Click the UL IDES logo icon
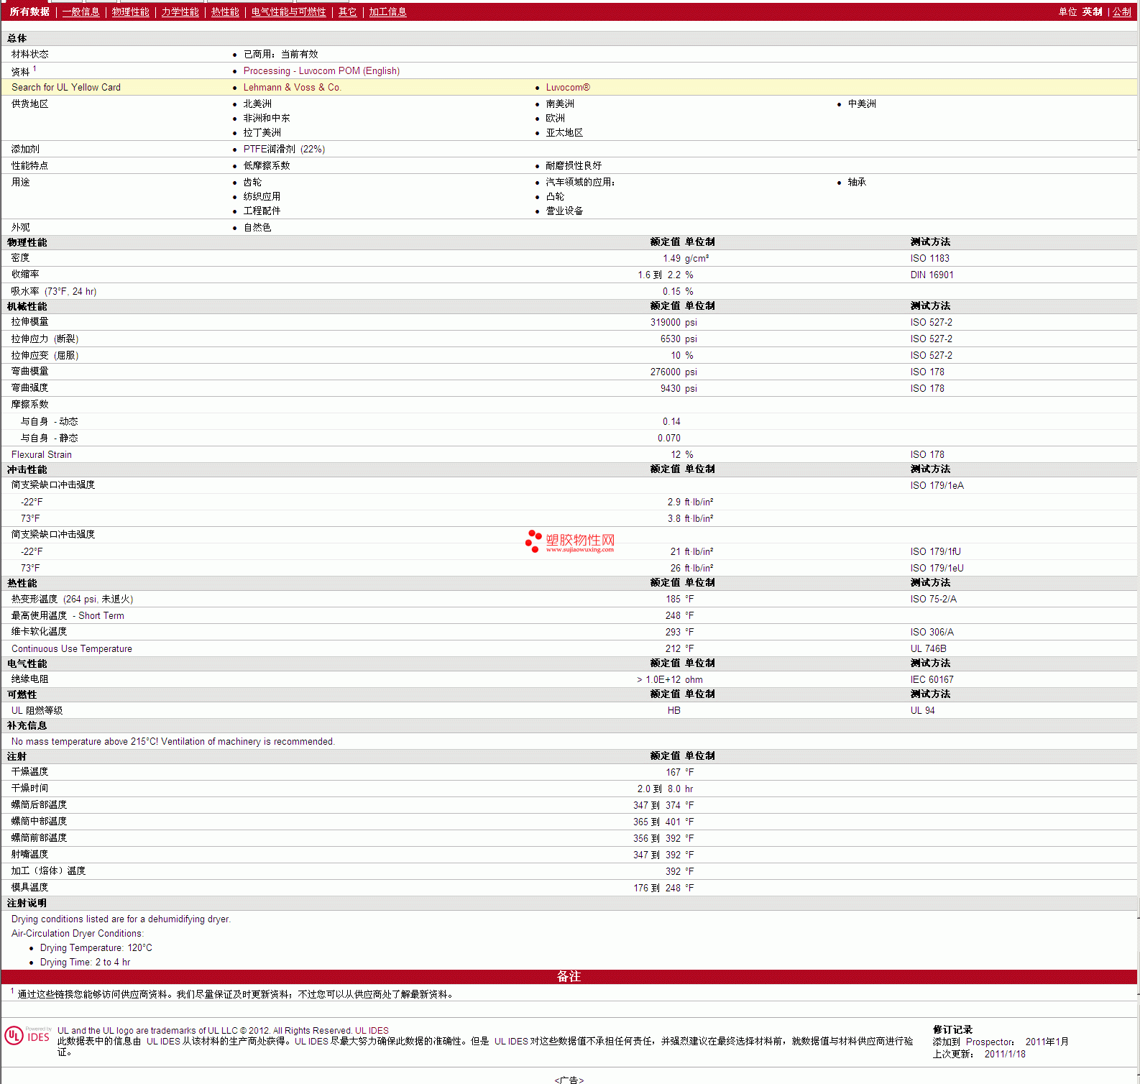The image size is (1140, 1084). coord(27,1035)
